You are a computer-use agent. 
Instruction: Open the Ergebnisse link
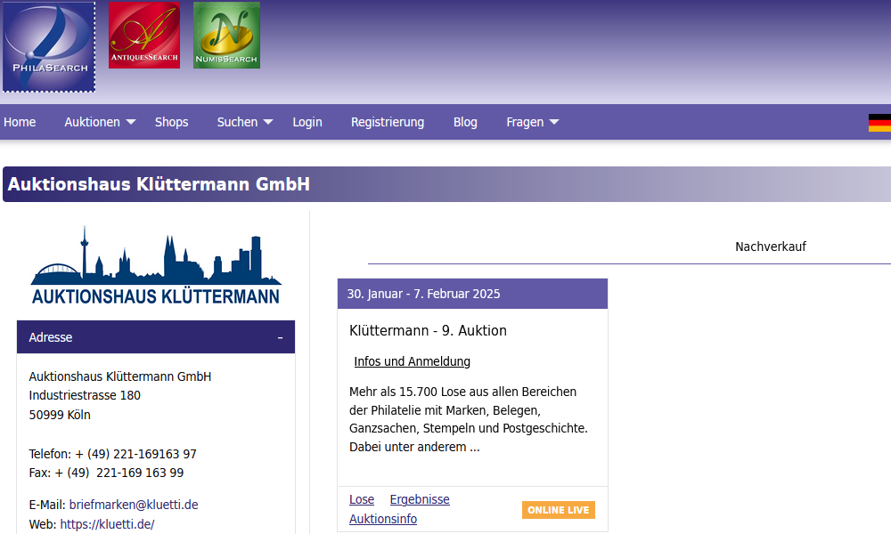(x=420, y=499)
